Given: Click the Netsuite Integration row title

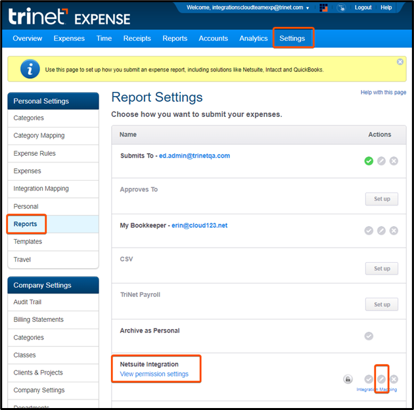Looking at the screenshot, I should 149,364.
